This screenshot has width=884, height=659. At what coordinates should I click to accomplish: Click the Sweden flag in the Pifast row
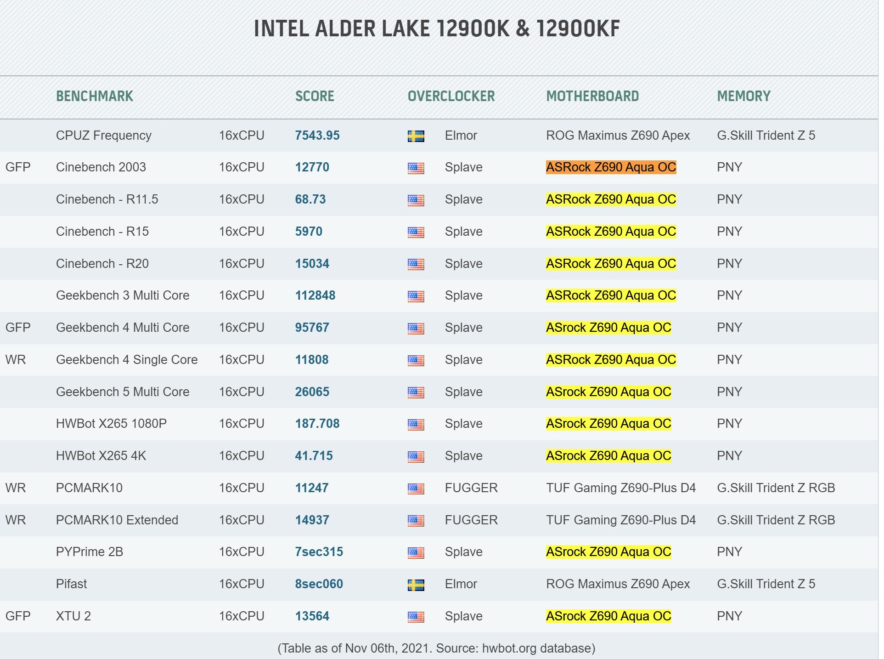[x=416, y=585]
